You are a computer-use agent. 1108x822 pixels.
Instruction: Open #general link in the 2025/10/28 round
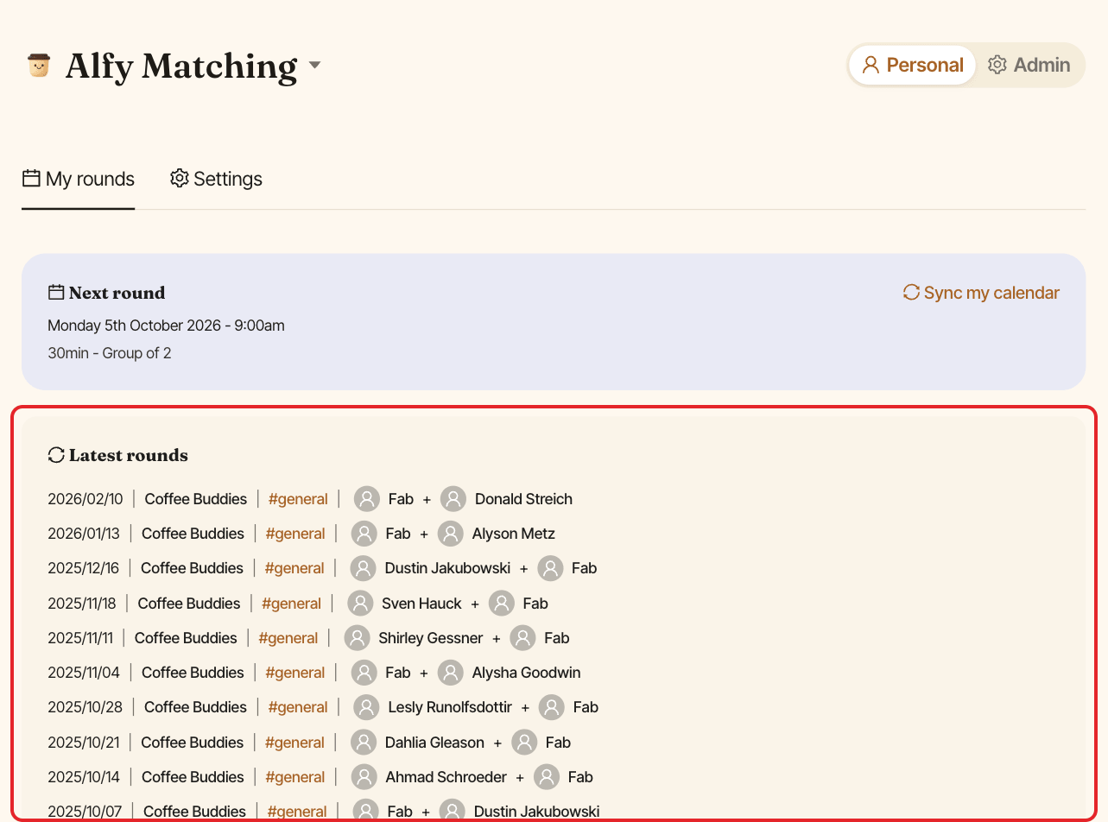pyautogui.click(x=298, y=707)
